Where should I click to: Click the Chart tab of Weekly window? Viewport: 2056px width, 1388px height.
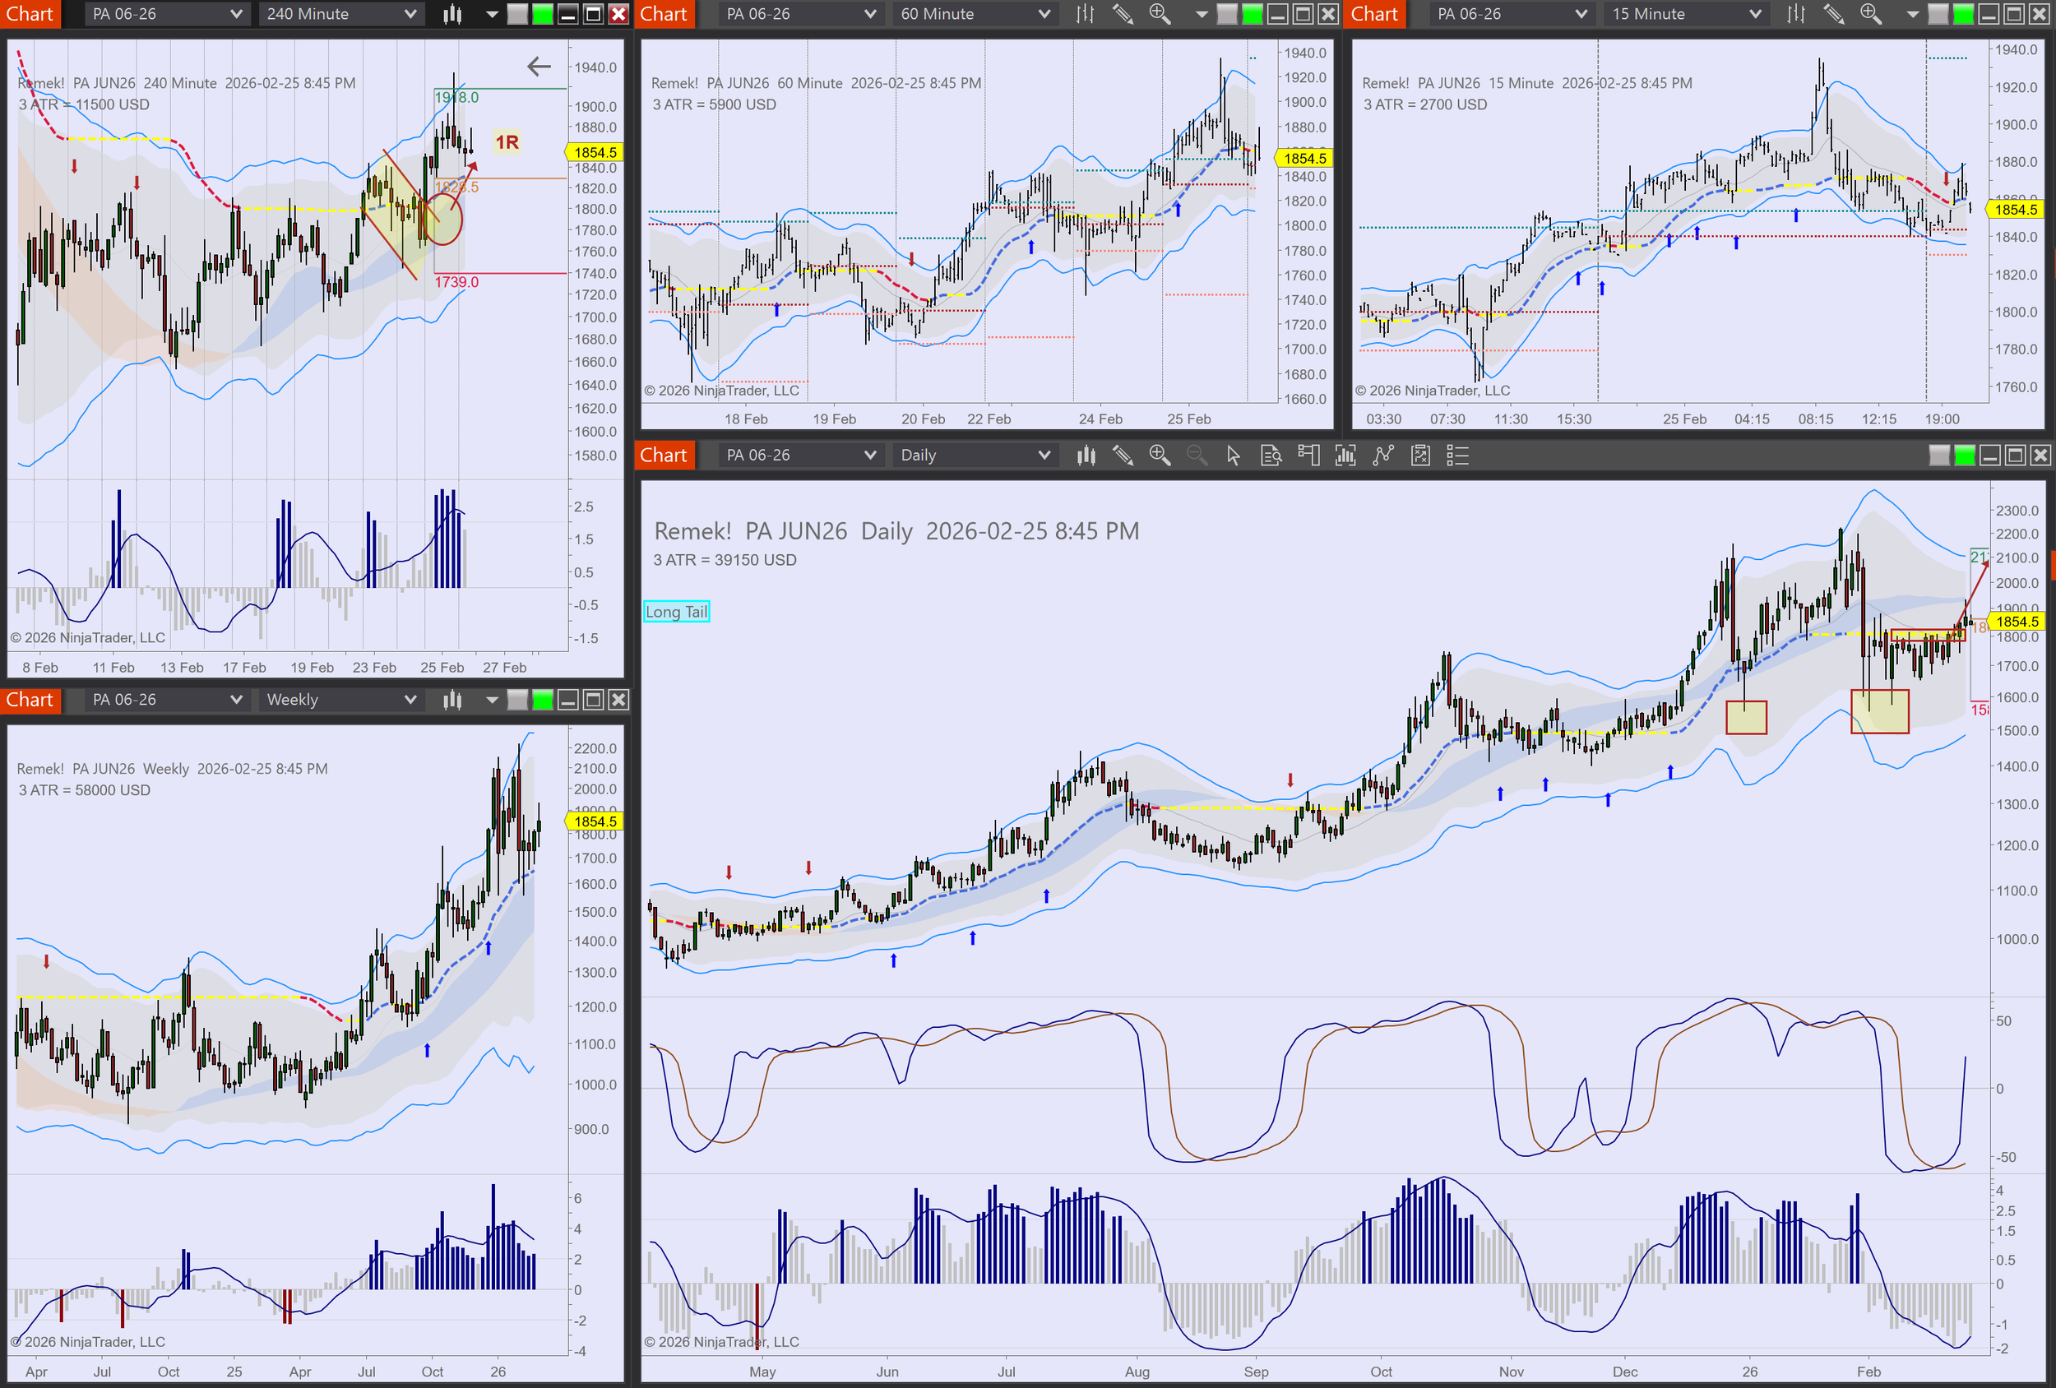[30, 701]
